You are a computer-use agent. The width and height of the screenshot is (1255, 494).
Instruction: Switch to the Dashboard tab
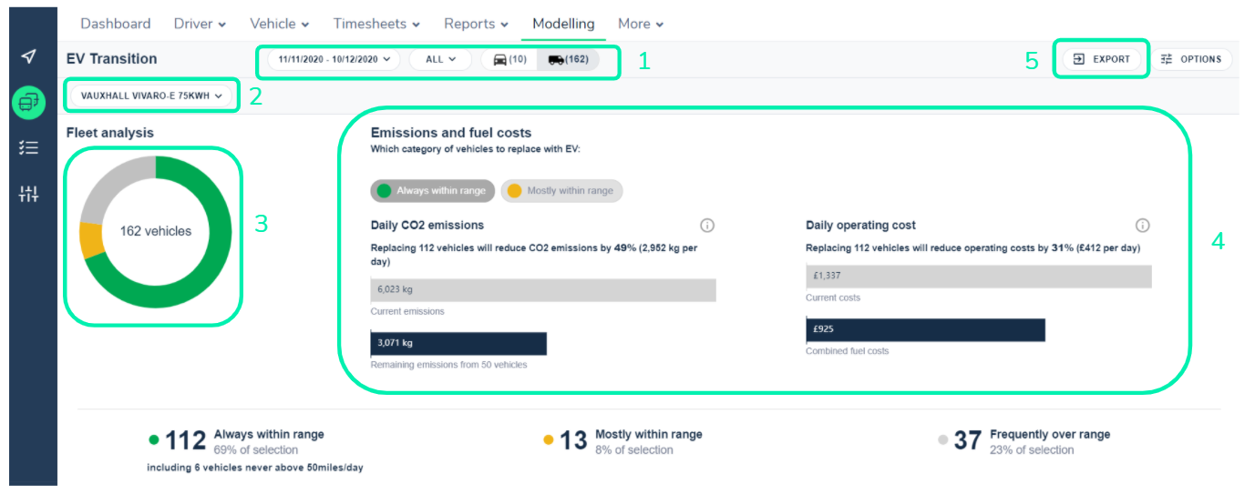tap(115, 24)
